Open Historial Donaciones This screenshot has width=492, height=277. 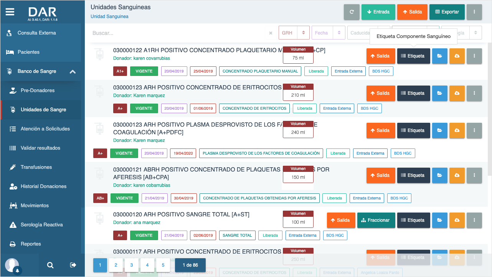click(x=41, y=186)
